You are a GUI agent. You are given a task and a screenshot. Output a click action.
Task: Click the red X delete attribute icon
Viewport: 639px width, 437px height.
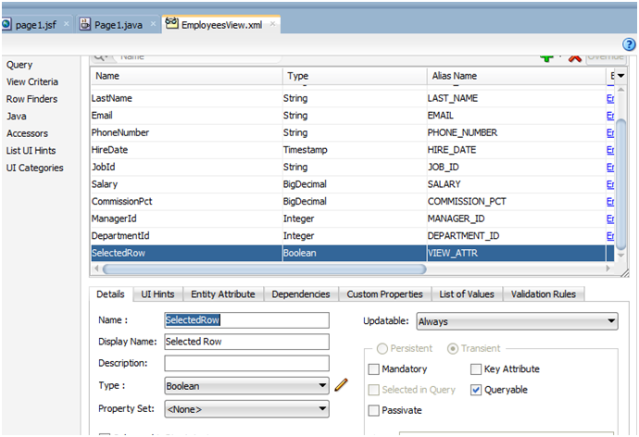[574, 57]
